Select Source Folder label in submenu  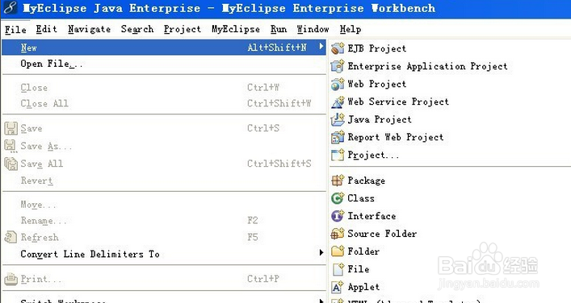[x=382, y=234]
